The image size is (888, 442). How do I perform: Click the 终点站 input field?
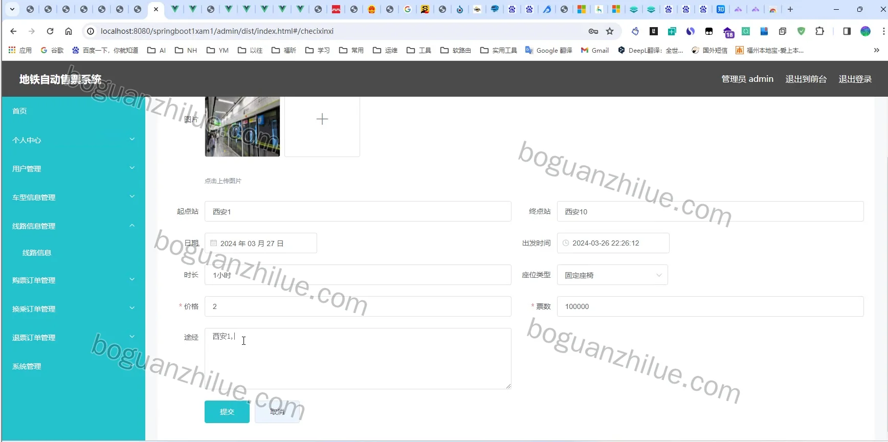coord(711,211)
